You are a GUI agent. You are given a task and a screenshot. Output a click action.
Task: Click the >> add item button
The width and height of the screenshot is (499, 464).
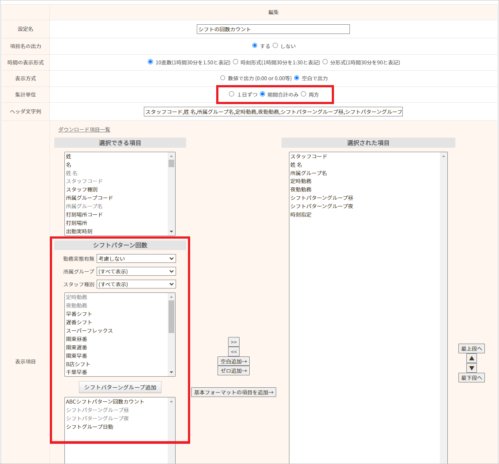coord(233,342)
